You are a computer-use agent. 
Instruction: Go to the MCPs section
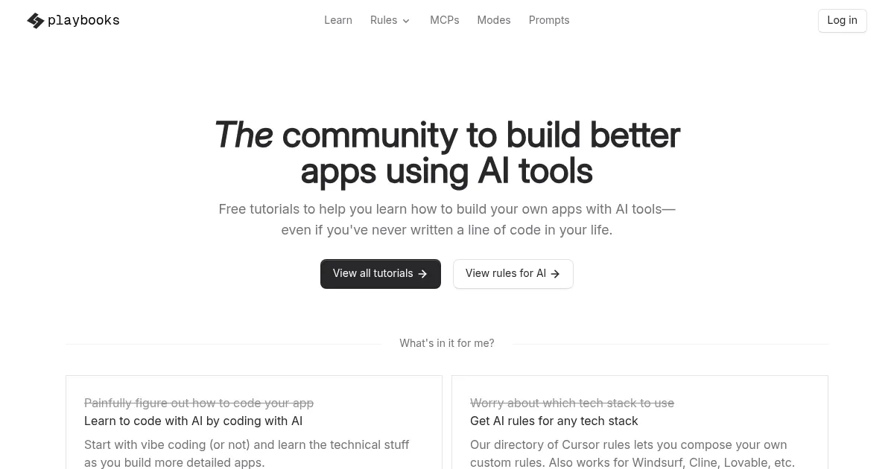[445, 20]
